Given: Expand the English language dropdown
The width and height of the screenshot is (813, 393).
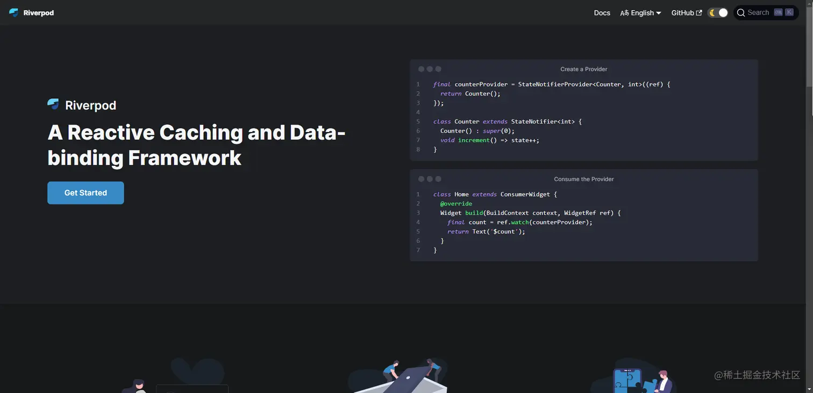Looking at the screenshot, I should point(641,13).
